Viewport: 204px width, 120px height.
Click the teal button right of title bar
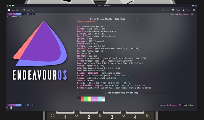193,5
